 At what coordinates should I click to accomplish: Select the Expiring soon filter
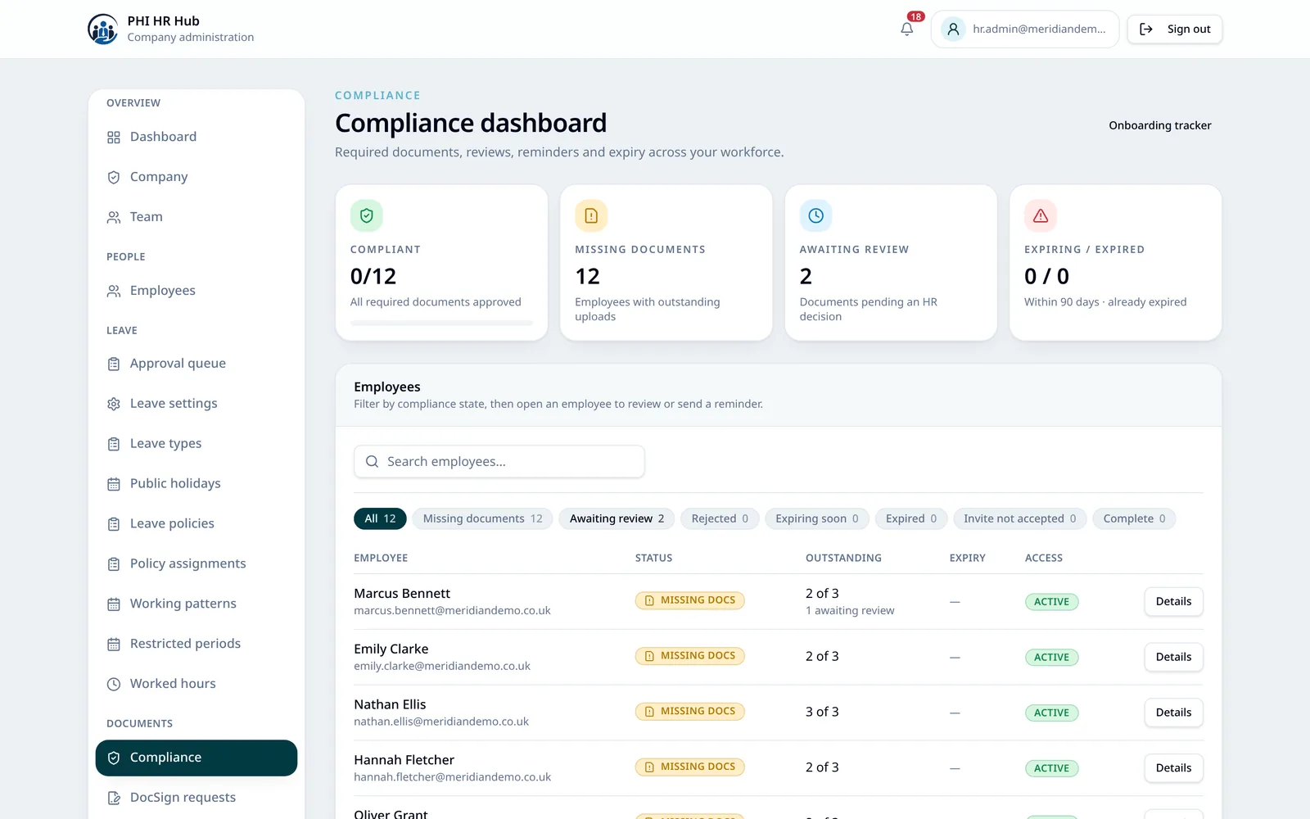point(817,519)
